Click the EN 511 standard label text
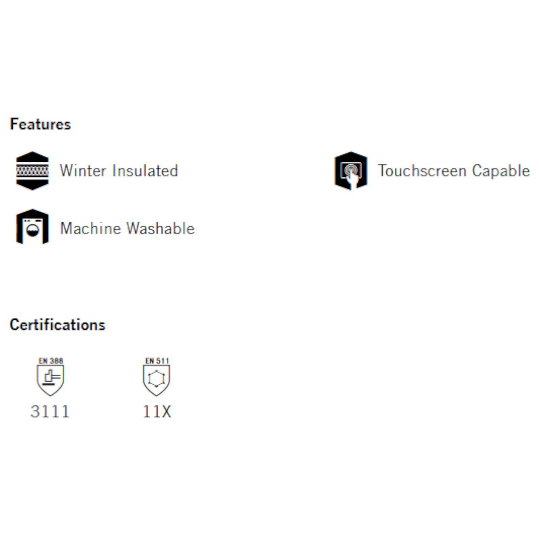Viewport: 539px width, 539px height. [x=157, y=361]
